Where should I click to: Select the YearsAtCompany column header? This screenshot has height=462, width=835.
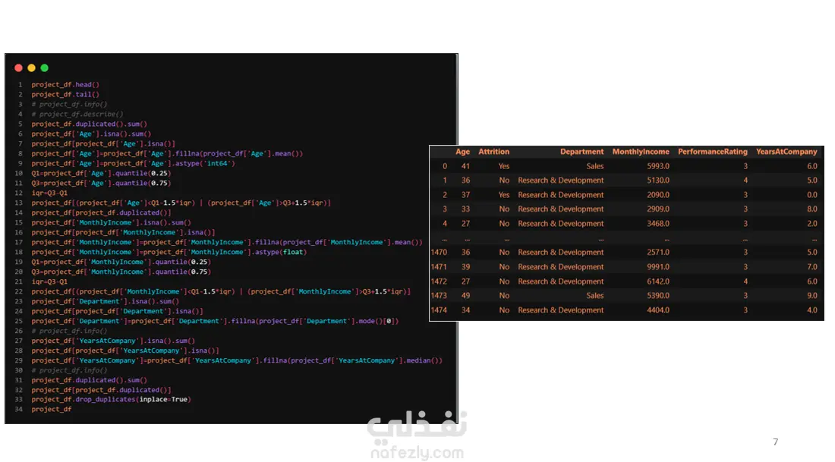click(786, 152)
